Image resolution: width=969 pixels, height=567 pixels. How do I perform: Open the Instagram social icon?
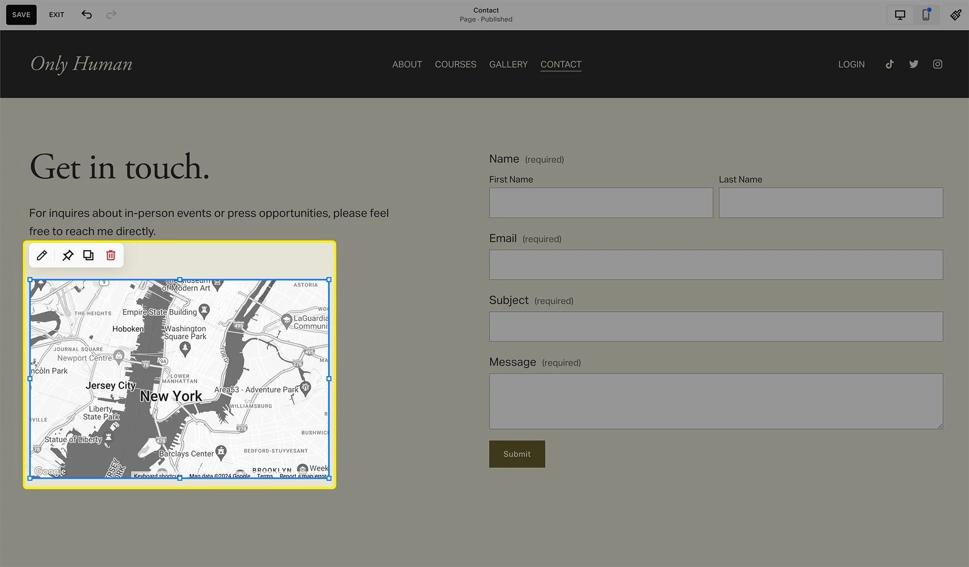(x=938, y=64)
